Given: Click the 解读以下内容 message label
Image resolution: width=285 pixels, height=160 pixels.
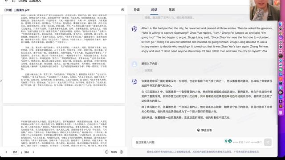Looking at the screenshot, I should point(150,64).
